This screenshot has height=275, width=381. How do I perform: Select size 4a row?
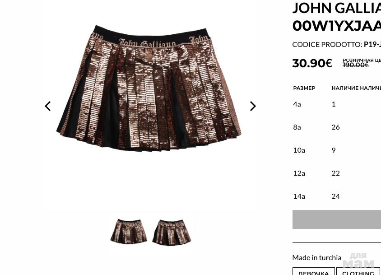[336, 104]
